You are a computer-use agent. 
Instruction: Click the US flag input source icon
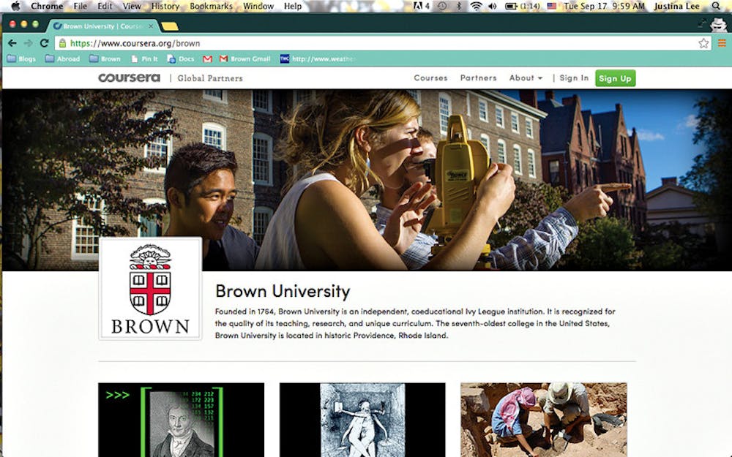coord(551,6)
